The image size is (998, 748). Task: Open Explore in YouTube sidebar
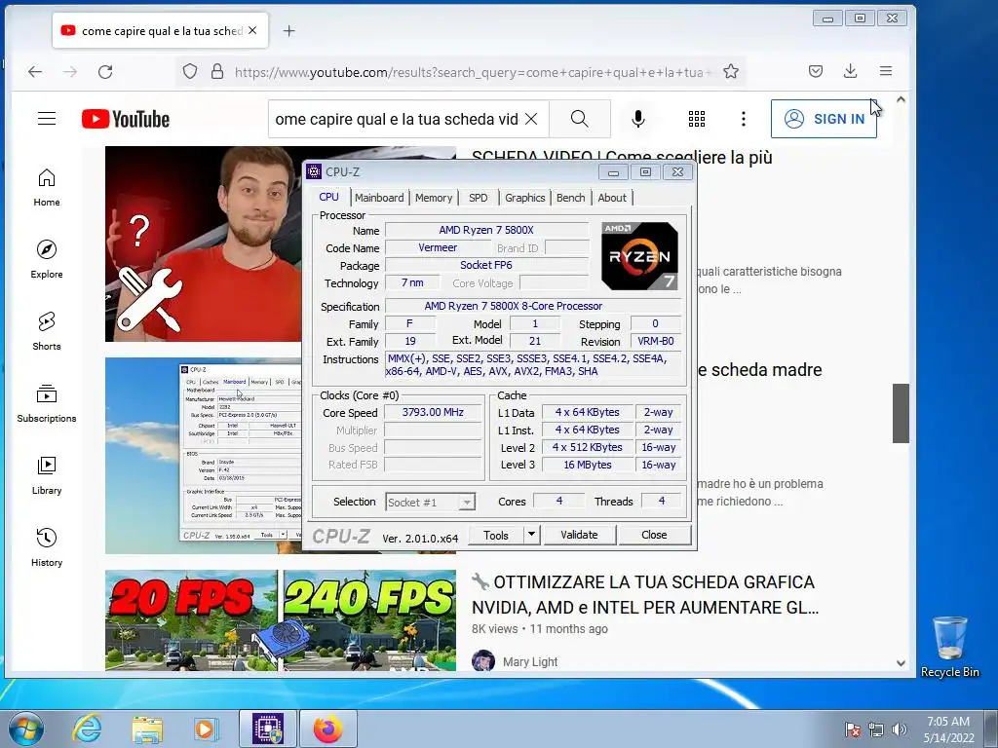pyautogui.click(x=47, y=259)
